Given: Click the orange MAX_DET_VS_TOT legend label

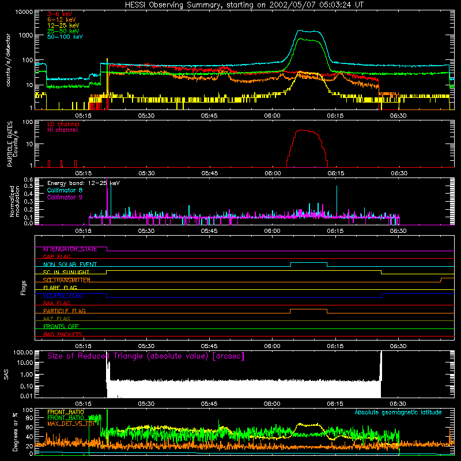Looking at the screenshot, I should pos(71,424).
